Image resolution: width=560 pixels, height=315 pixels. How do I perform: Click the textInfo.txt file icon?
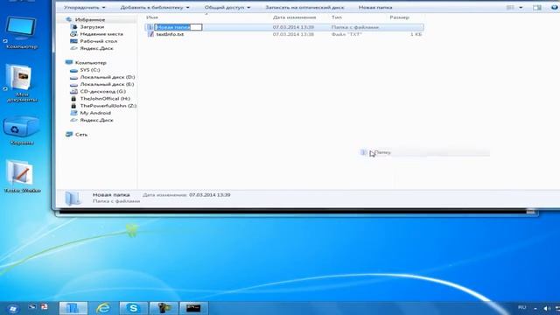click(150, 34)
